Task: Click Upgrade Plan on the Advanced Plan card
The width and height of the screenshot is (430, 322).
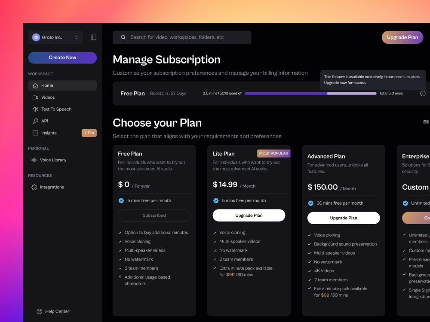Action: point(343,218)
